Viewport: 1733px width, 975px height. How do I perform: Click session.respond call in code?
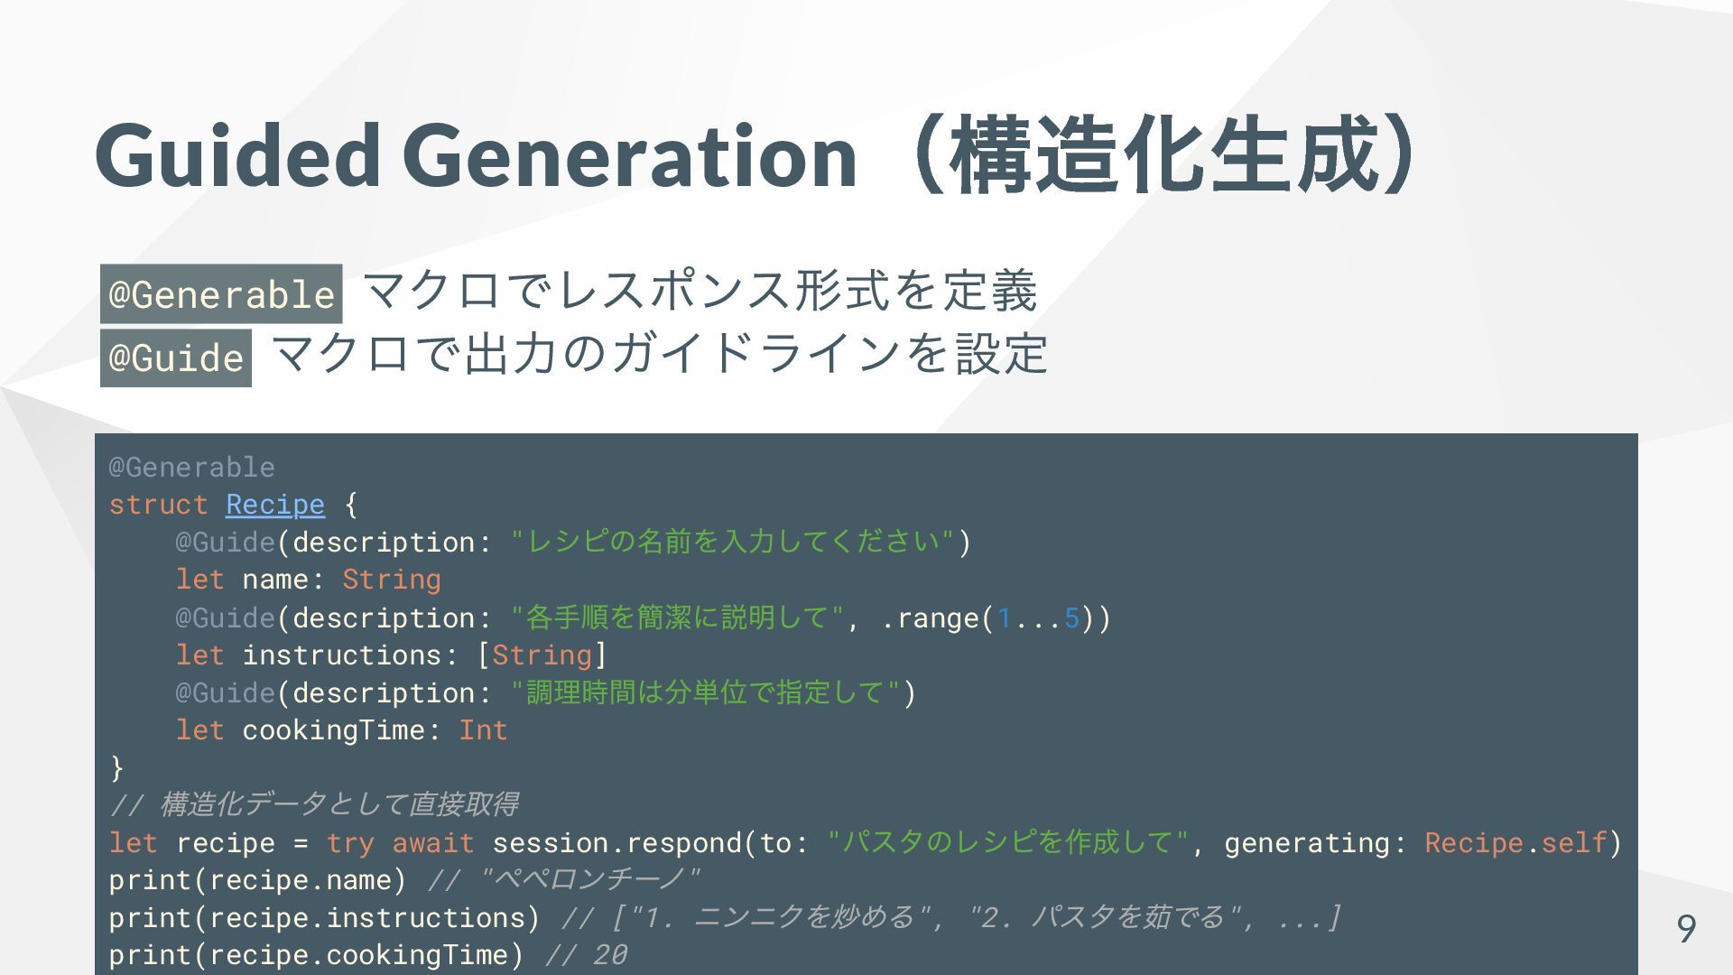(x=617, y=843)
